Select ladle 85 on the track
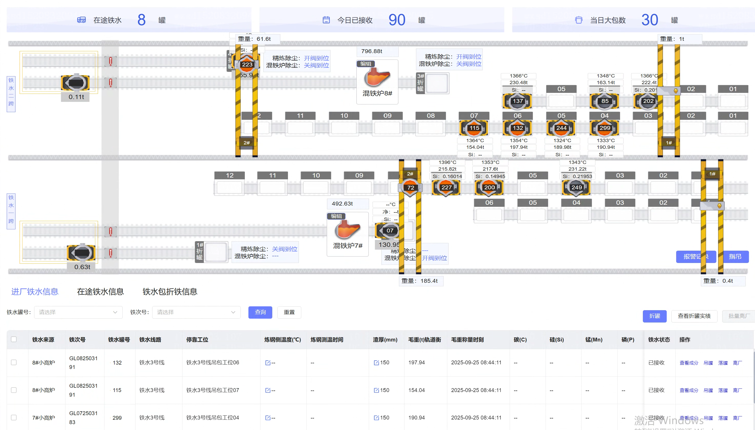Image resolution: width=755 pixels, height=430 pixels. [x=604, y=101]
